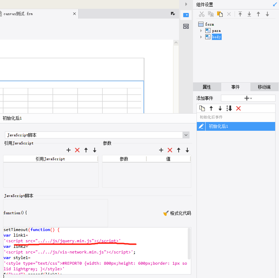Move component to top with bar-arrow icon
Screen dimensions: 279x278
point(240,14)
